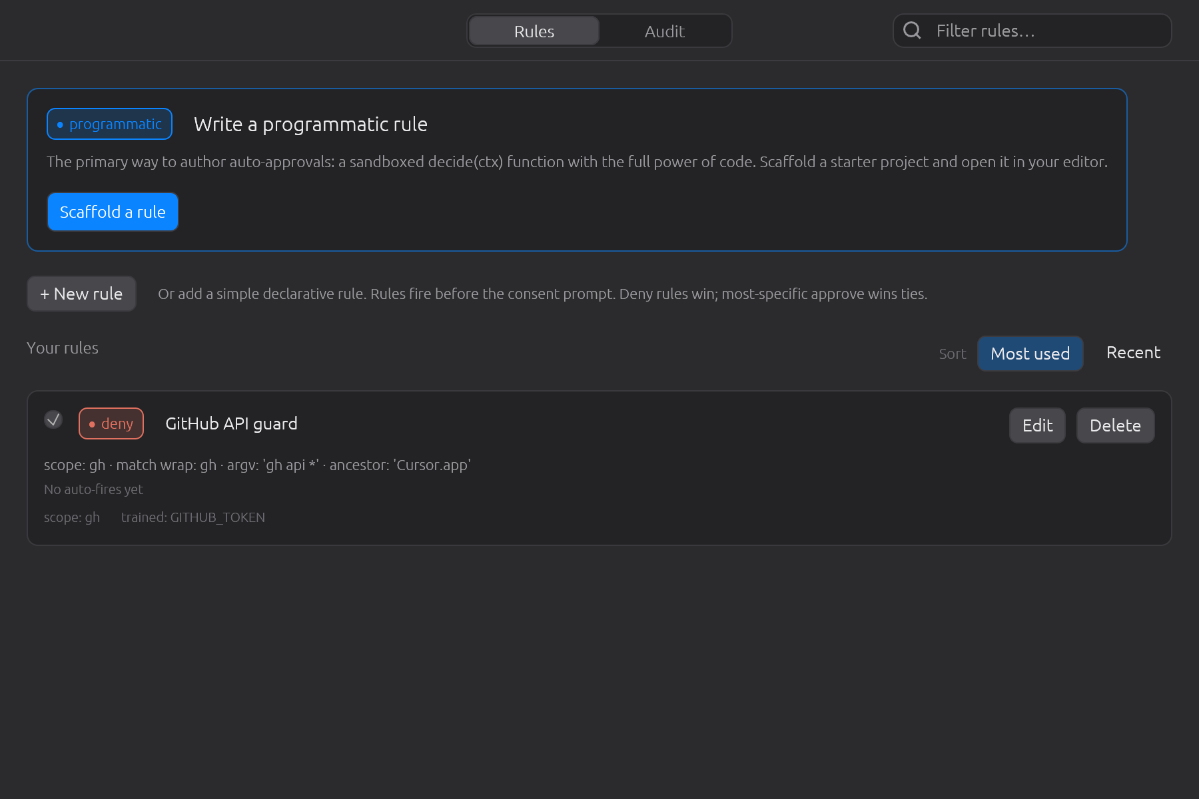Add a new declarative rule
Screen dimensions: 1199x799
81,294
